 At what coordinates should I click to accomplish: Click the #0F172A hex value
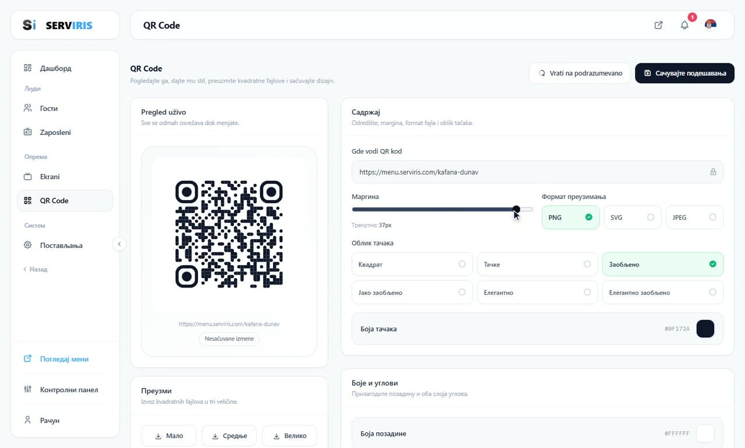point(677,329)
